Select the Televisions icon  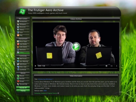click(18, 50)
